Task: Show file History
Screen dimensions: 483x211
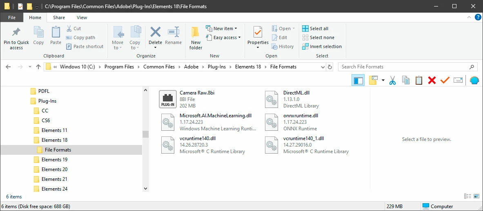Action: pos(283,46)
